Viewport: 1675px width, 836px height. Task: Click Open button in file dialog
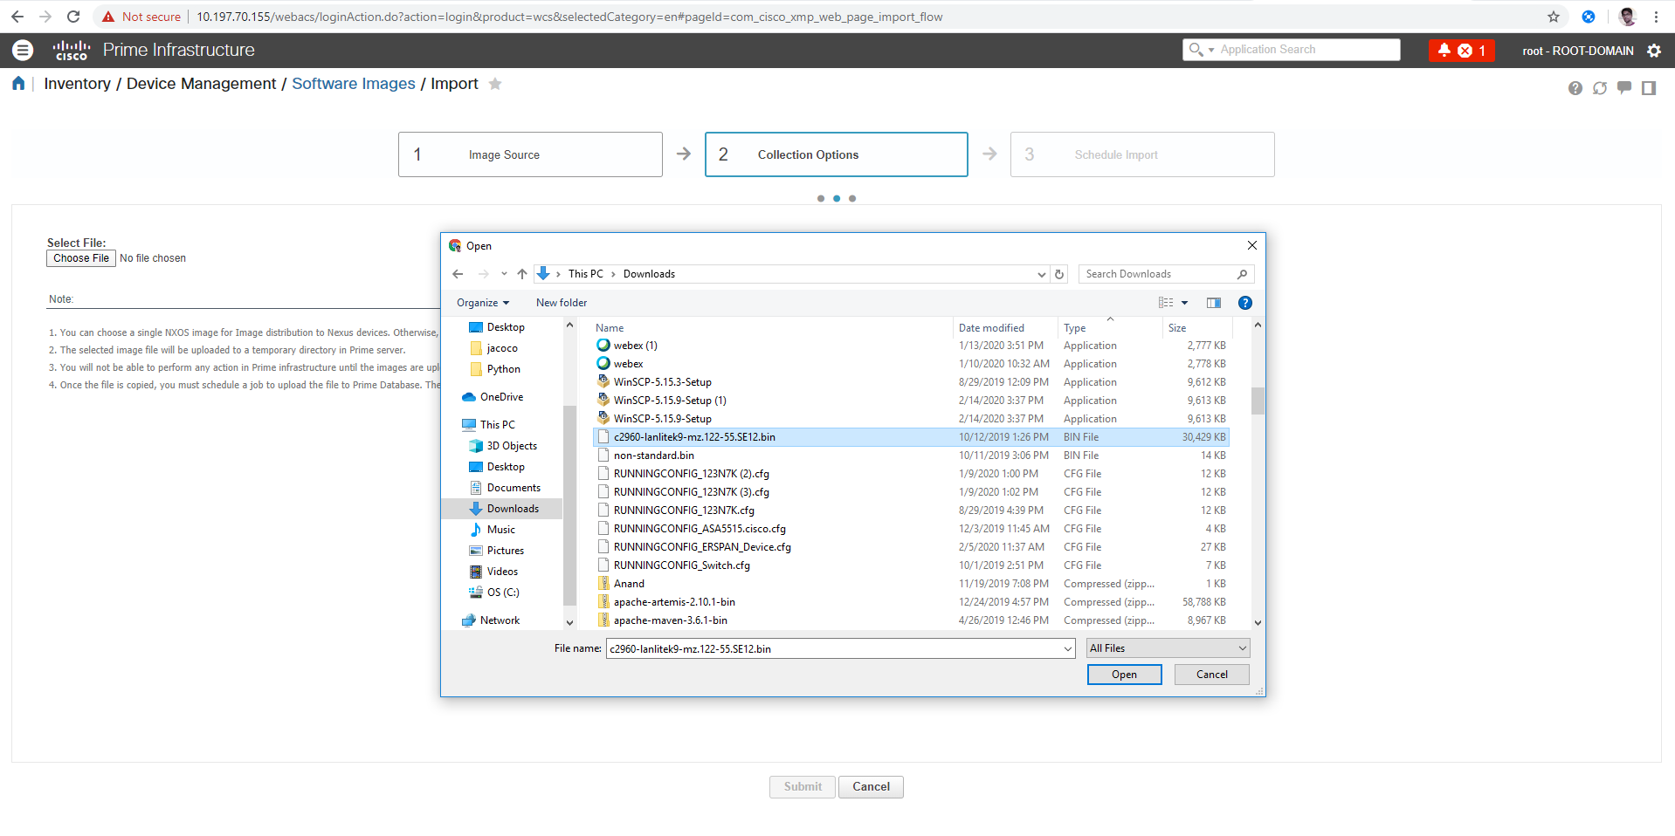point(1124,675)
